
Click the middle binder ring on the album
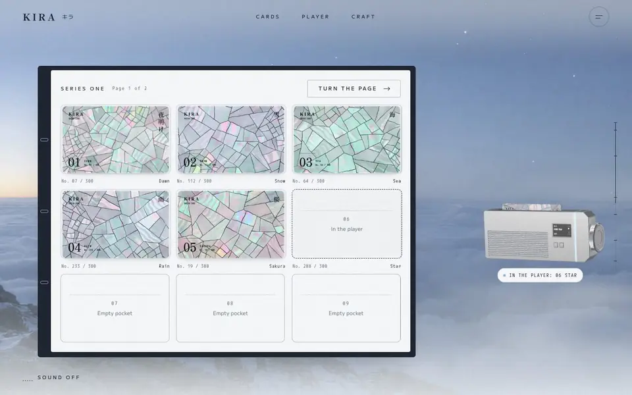click(x=44, y=211)
